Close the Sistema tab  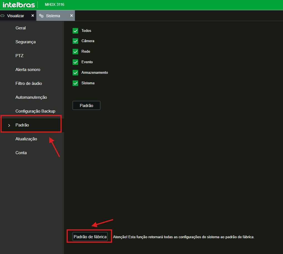pyautogui.click(x=72, y=16)
